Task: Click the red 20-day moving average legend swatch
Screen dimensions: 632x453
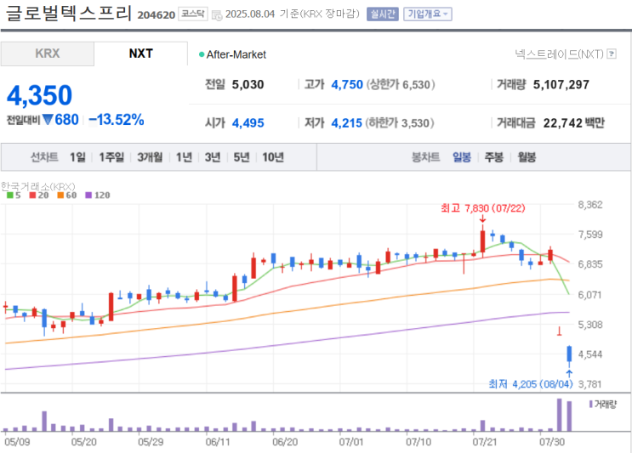Action: [32, 195]
